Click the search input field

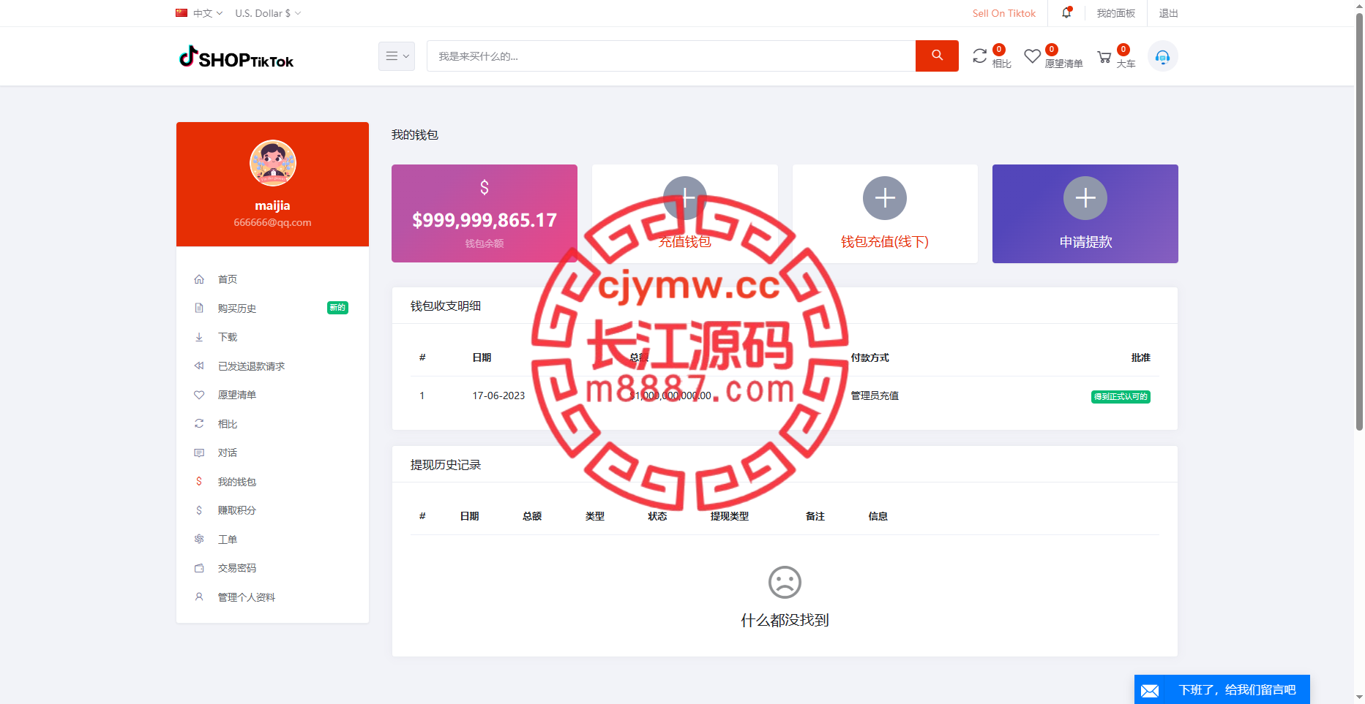pyautogui.click(x=671, y=56)
